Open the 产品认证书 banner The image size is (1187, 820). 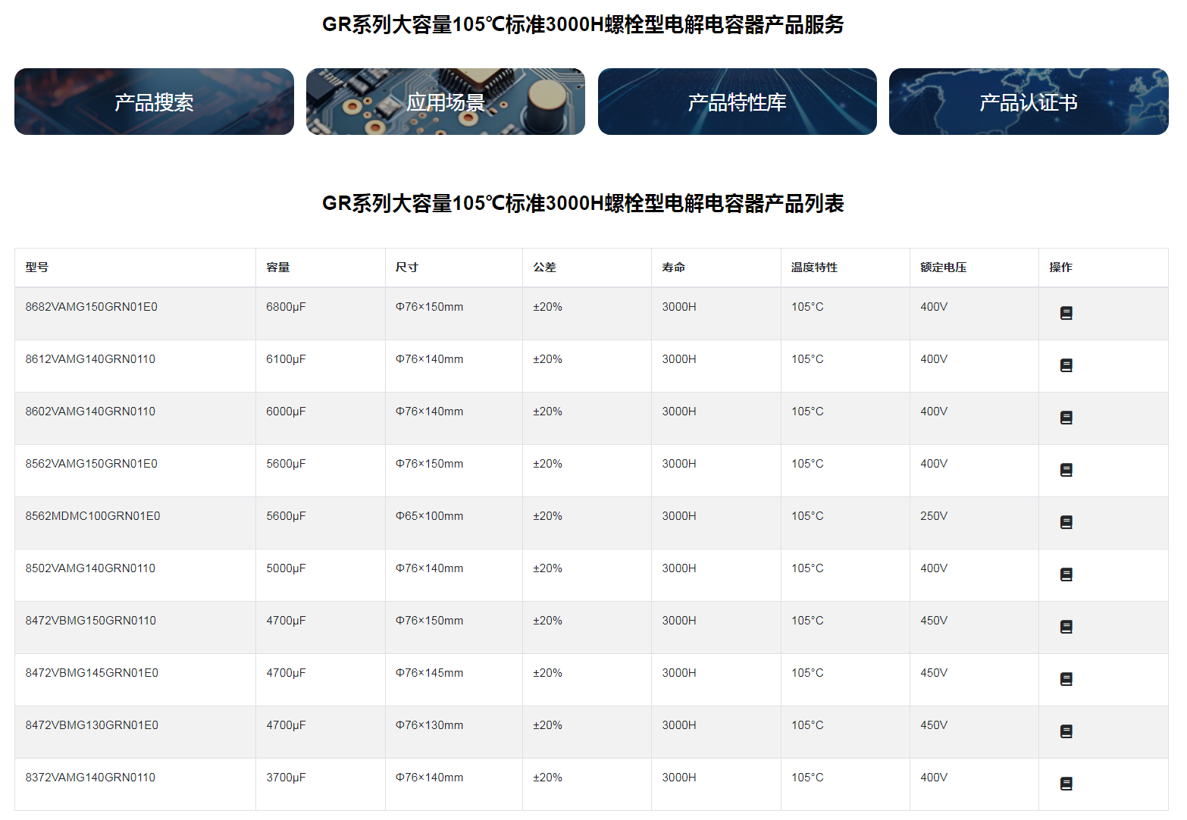pos(1028,102)
